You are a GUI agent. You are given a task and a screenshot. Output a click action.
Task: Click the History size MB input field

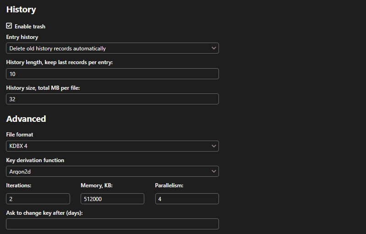coord(112,99)
